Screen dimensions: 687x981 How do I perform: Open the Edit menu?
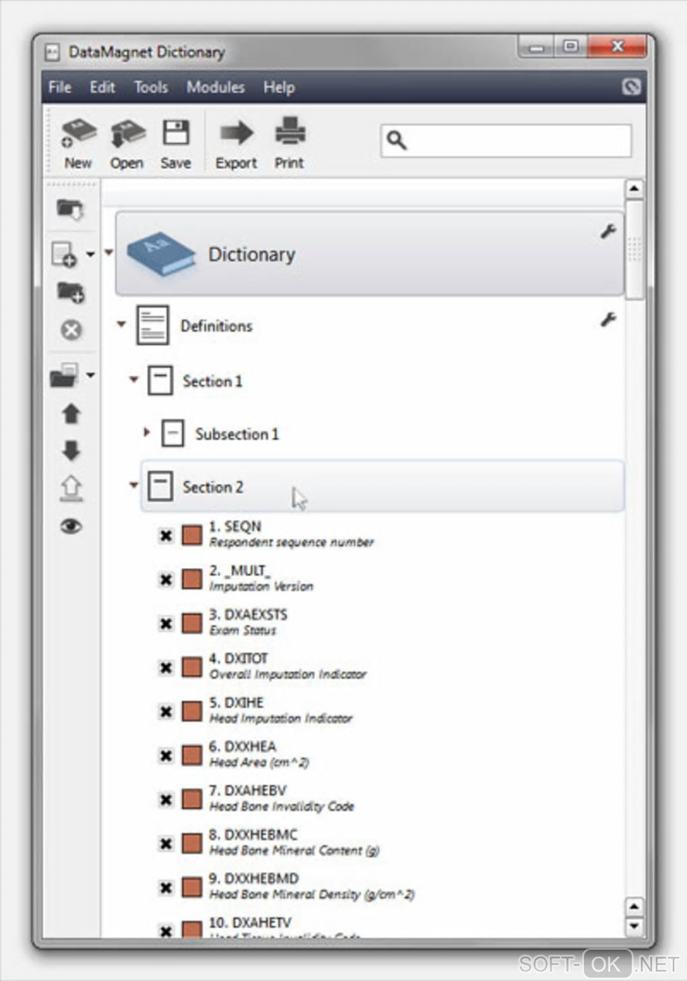click(102, 87)
